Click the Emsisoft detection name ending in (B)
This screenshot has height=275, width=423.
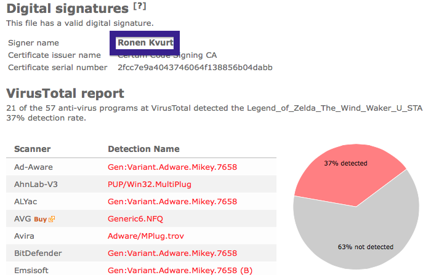[180, 271]
